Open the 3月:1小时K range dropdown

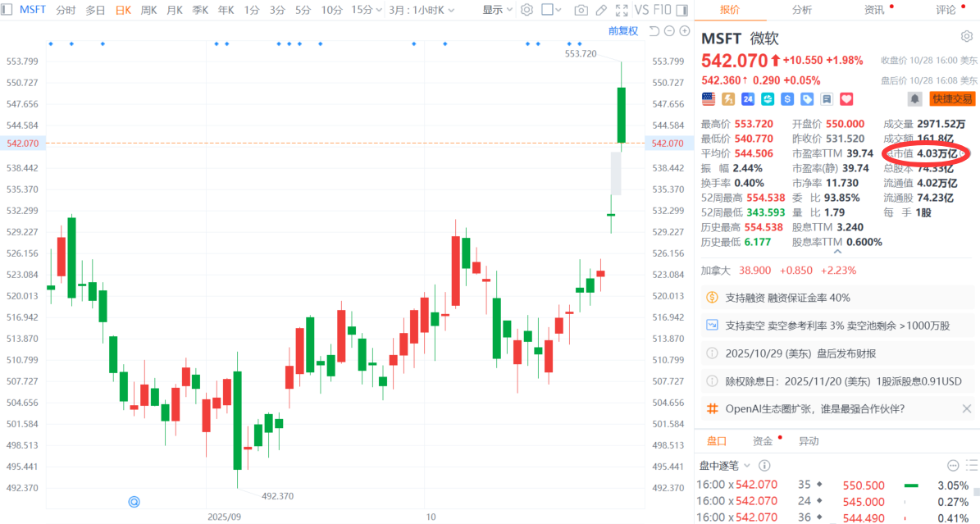click(422, 10)
